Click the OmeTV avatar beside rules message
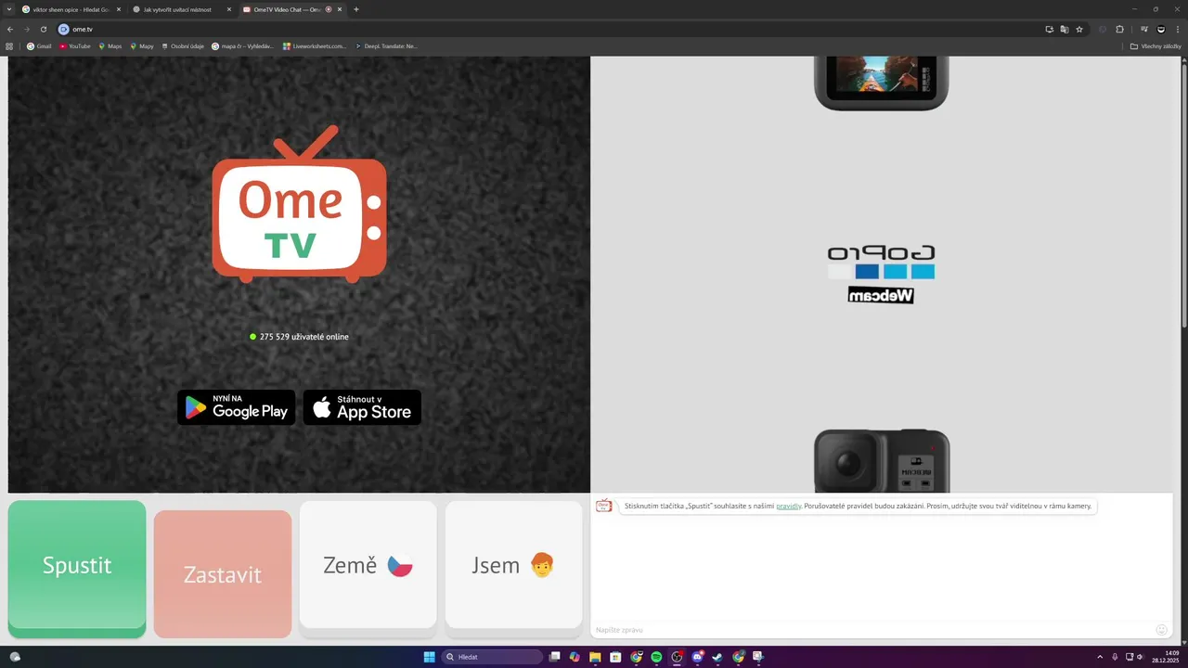This screenshot has width=1188, height=668. (604, 506)
